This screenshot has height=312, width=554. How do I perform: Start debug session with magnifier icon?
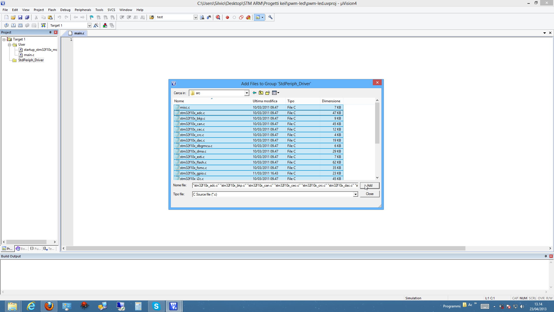[x=218, y=17]
